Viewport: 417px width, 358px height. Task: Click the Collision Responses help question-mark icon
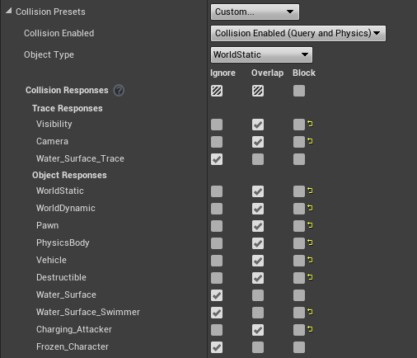[x=119, y=91]
